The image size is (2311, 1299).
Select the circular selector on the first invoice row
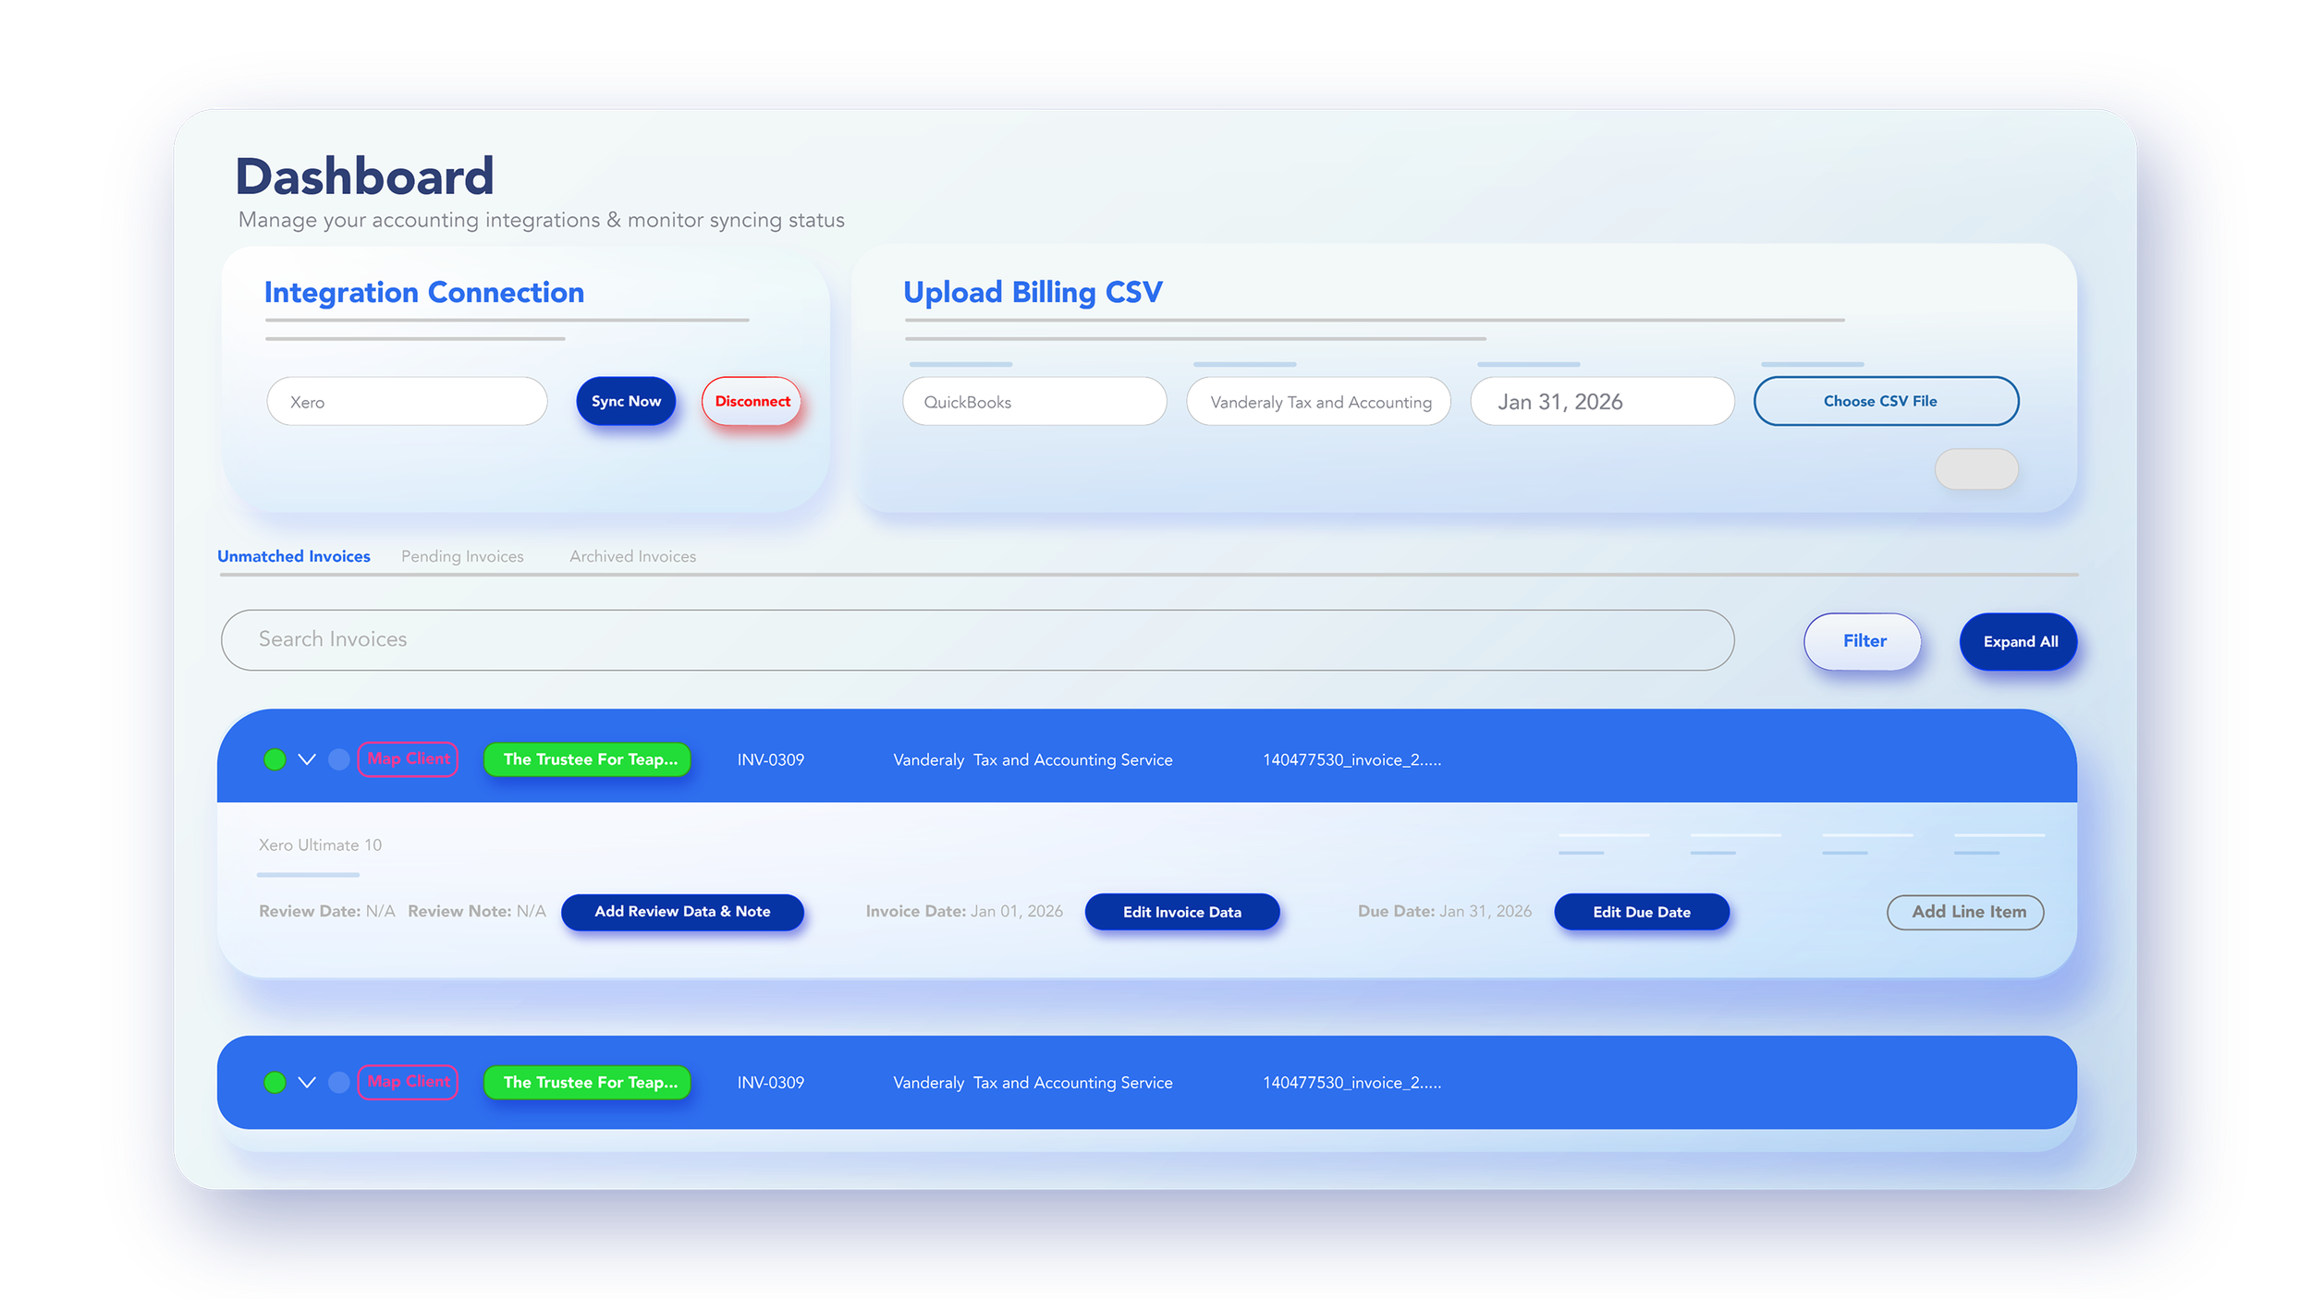point(338,759)
